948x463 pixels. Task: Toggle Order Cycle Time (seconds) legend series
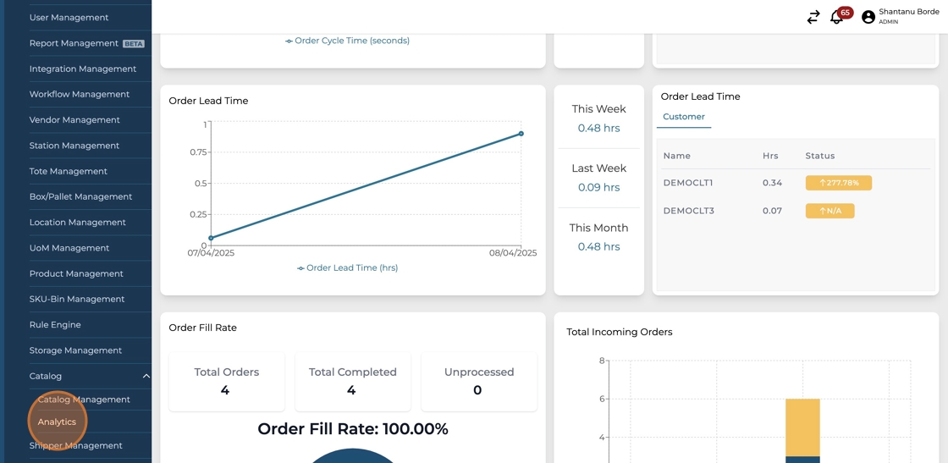coord(347,41)
